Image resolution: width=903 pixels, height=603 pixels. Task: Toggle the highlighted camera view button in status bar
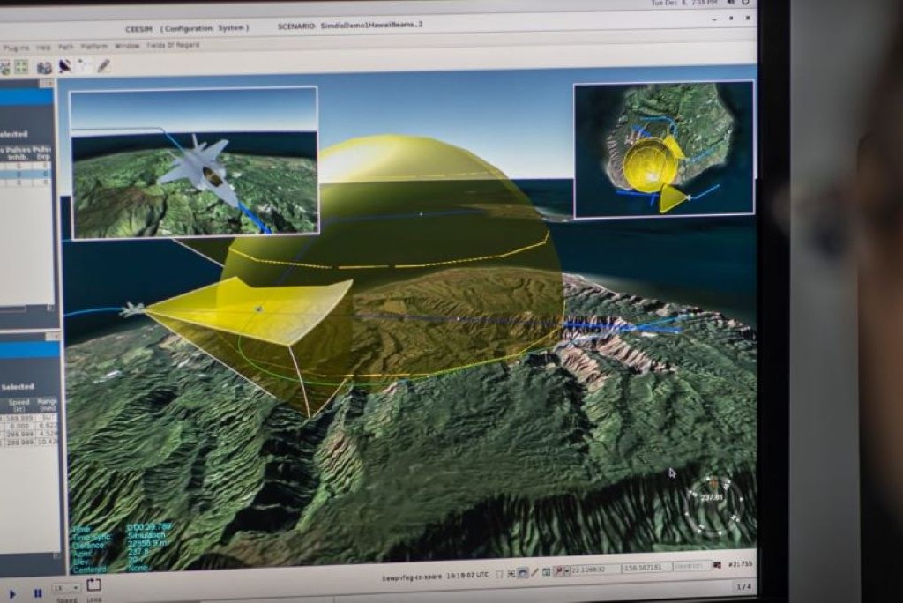[x=523, y=572]
